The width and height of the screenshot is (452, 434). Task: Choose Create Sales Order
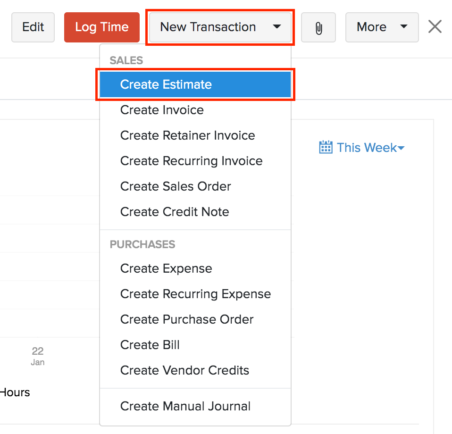click(176, 186)
